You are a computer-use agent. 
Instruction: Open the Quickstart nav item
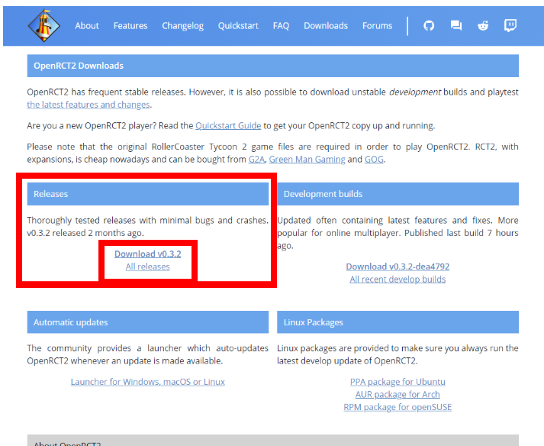coord(238,26)
